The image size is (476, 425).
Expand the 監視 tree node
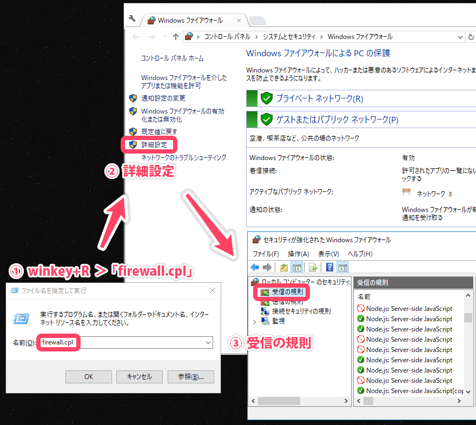click(254, 322)
